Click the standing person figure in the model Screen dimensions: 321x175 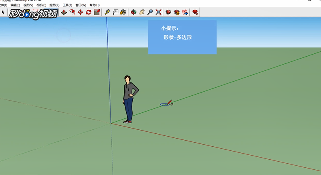(130, 99)
